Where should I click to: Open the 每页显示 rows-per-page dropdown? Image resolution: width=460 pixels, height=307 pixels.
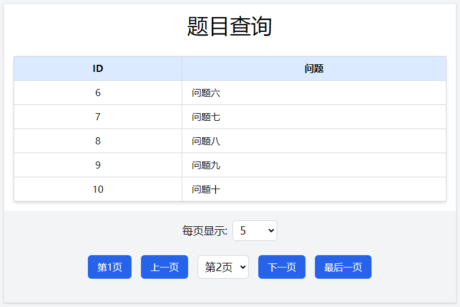254,231
